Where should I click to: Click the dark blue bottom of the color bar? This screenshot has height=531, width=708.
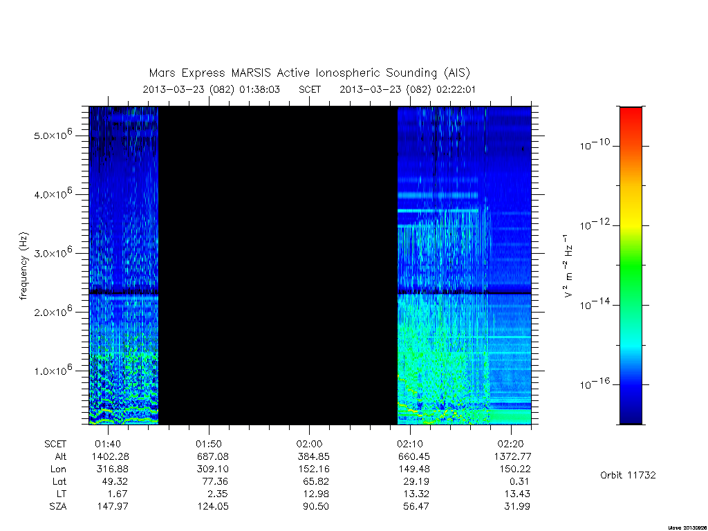tap(631, 413)
